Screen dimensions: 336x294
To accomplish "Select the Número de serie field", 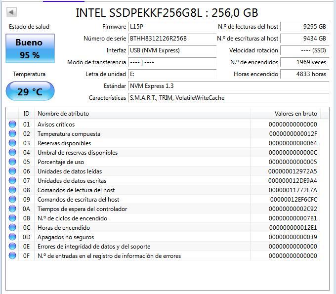I will 172,39.
